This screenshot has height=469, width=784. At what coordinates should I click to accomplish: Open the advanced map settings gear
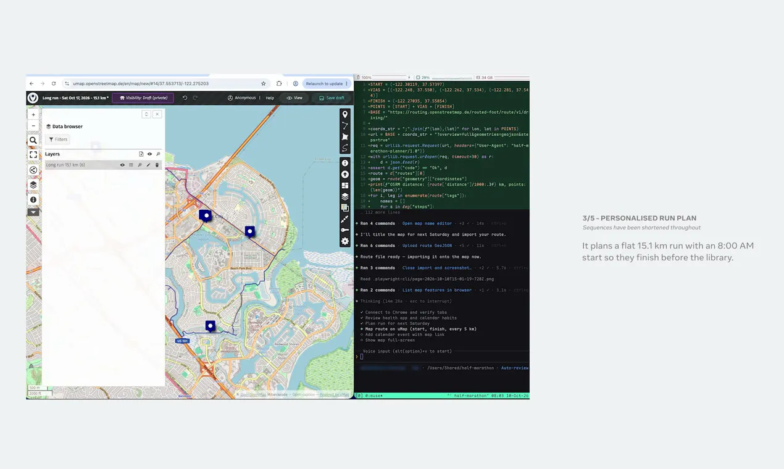[x=345, y=241]
